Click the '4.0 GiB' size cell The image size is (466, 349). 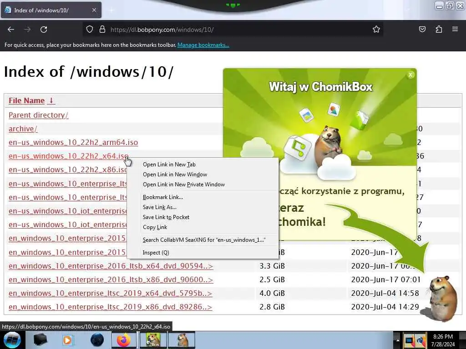click(272, 293)
